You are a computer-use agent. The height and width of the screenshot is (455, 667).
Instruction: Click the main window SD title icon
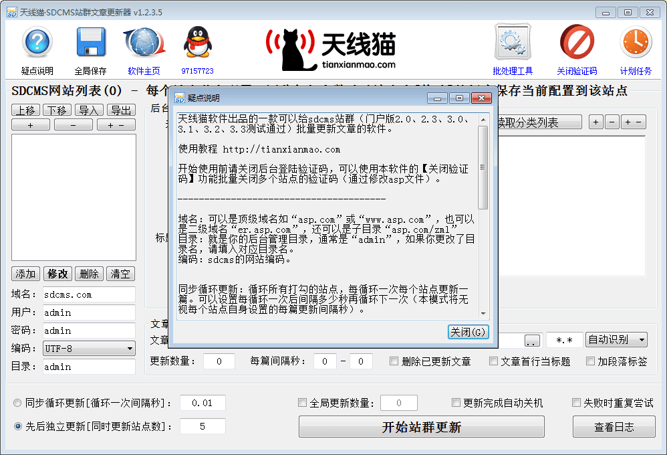pyautogui.click(x=11, y=12)
